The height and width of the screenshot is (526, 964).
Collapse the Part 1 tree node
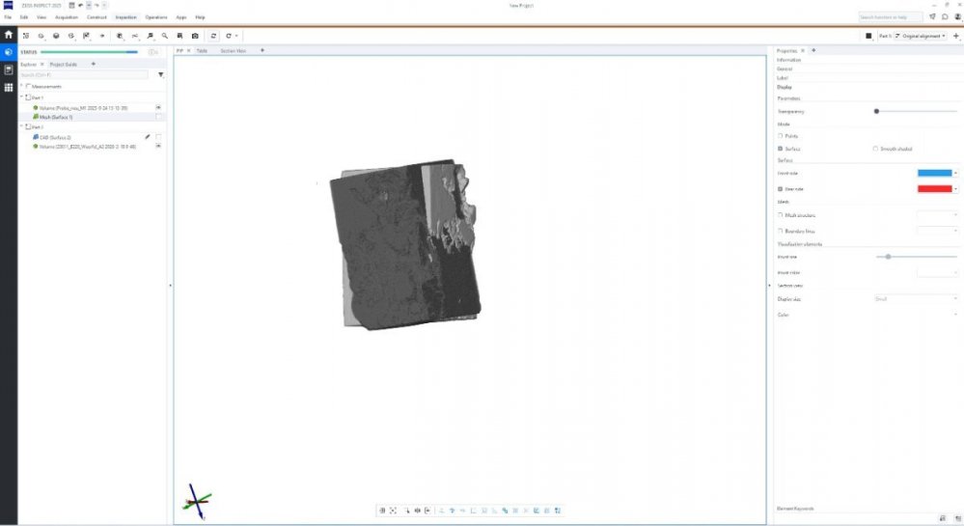pyautogui.click(x=21, y=97)
